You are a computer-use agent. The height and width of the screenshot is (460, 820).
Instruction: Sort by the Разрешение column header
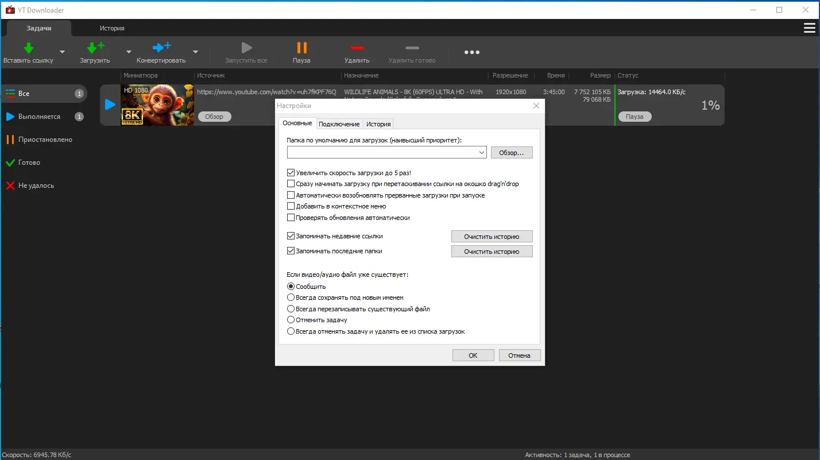(x=510, y=75)
